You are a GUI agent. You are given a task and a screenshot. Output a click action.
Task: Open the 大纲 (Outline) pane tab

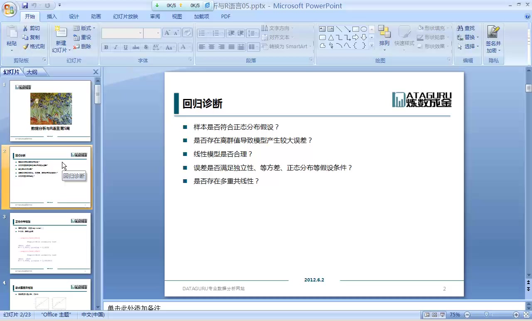[x=32, y=72]
